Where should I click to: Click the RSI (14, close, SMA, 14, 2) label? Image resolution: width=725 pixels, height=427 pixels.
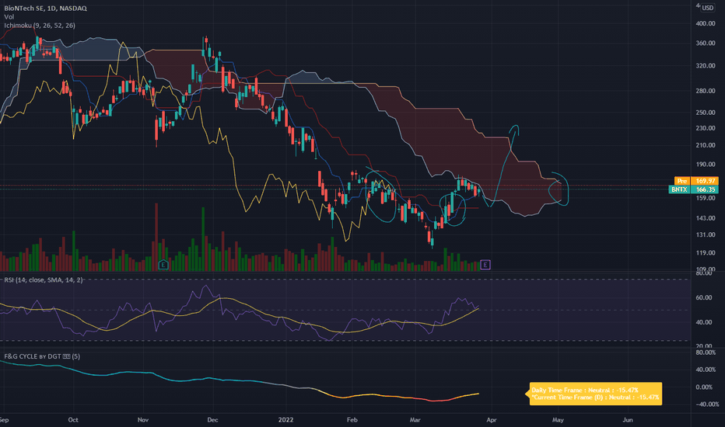click(44, 279)
